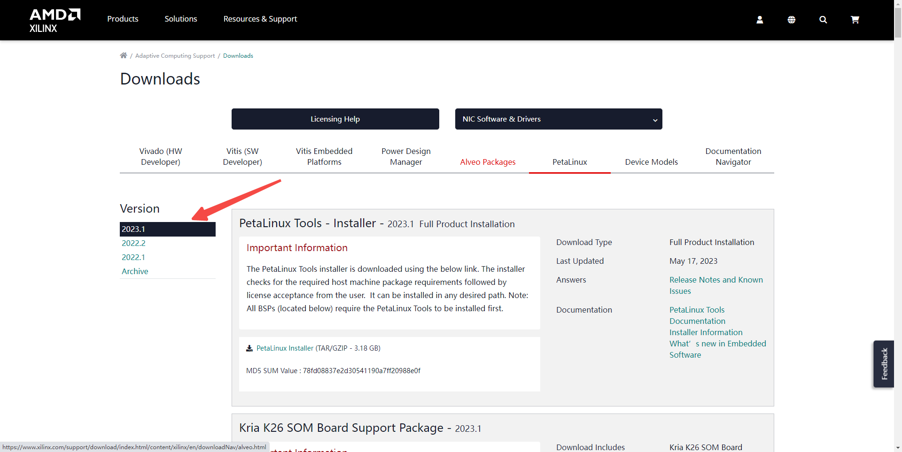Screen dimensions: 902x452
Task: Open the Archive versions link
Action: [x=135, y=271]
